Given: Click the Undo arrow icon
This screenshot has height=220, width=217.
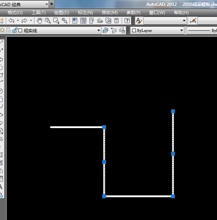Looking at the screenshot, I should coord(12,21).
